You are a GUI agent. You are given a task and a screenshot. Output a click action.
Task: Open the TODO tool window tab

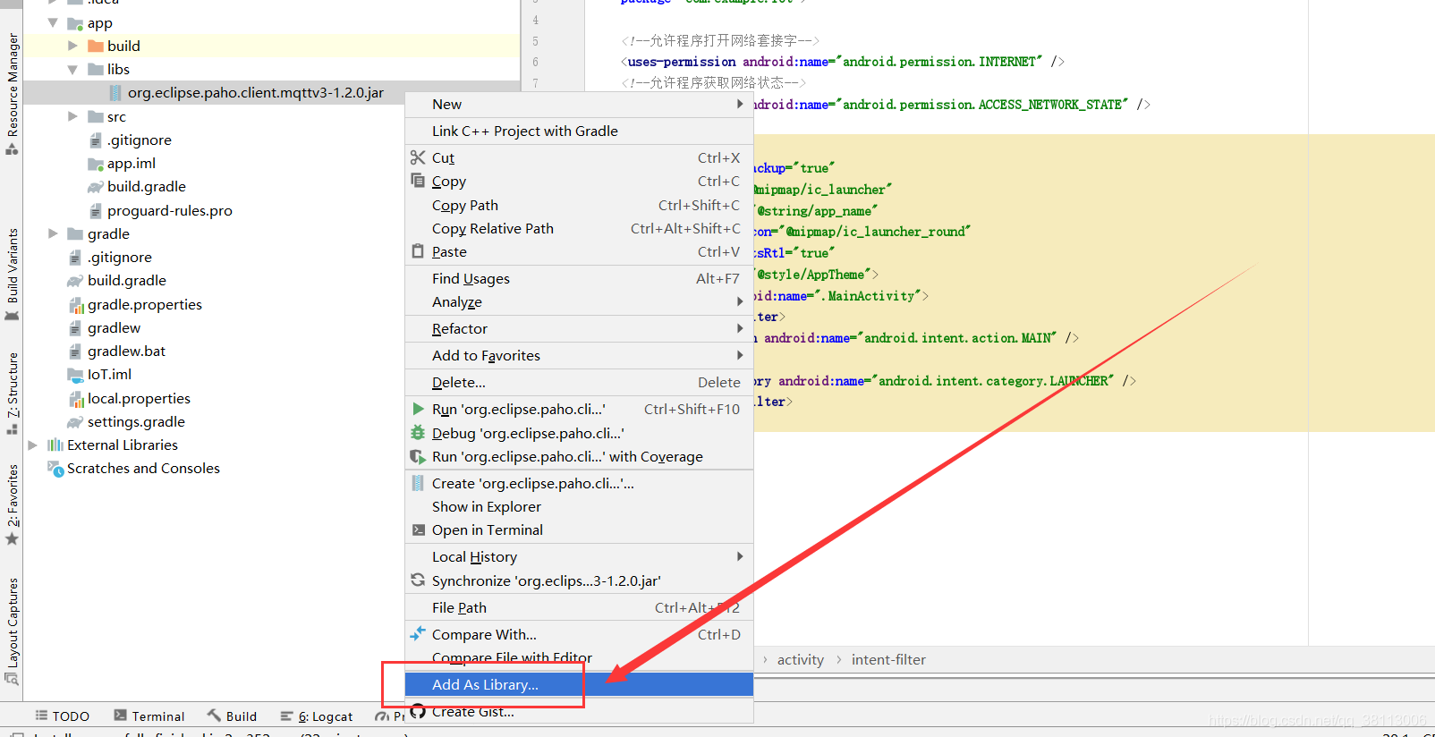63,716
